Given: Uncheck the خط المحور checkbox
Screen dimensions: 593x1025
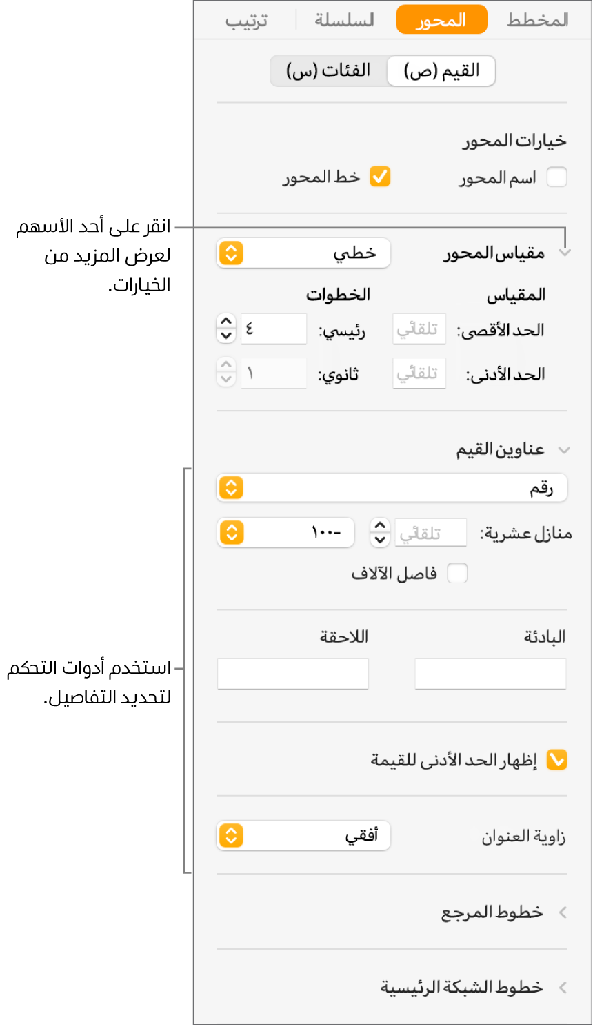Looking at the screenshot, I should point(380,177).
